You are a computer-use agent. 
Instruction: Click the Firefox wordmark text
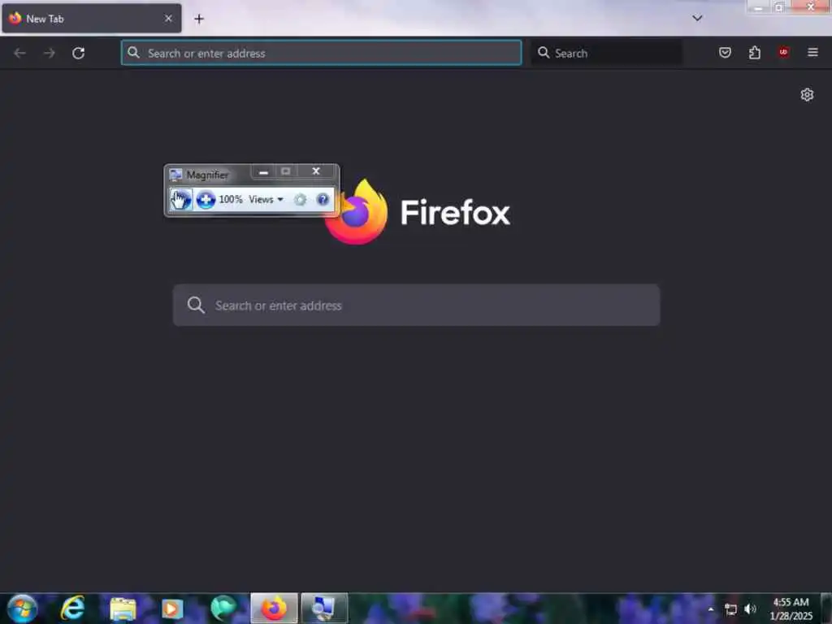[x=455, y=212]
